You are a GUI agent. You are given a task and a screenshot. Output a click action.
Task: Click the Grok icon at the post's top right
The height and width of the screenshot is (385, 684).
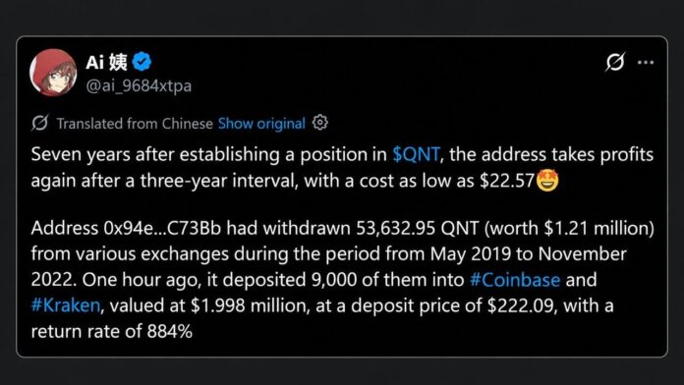tap(615, 62)
